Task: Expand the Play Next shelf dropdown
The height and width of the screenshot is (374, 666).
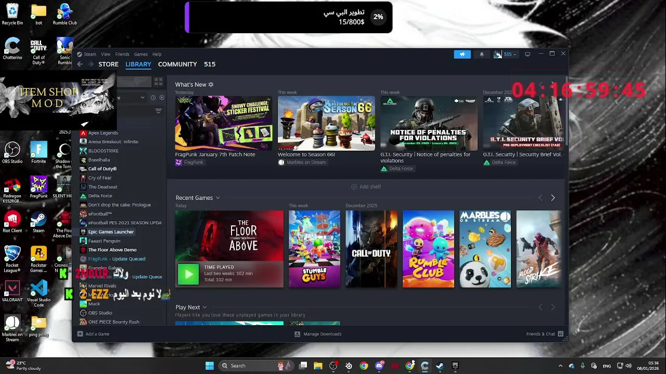Action: 204,308
